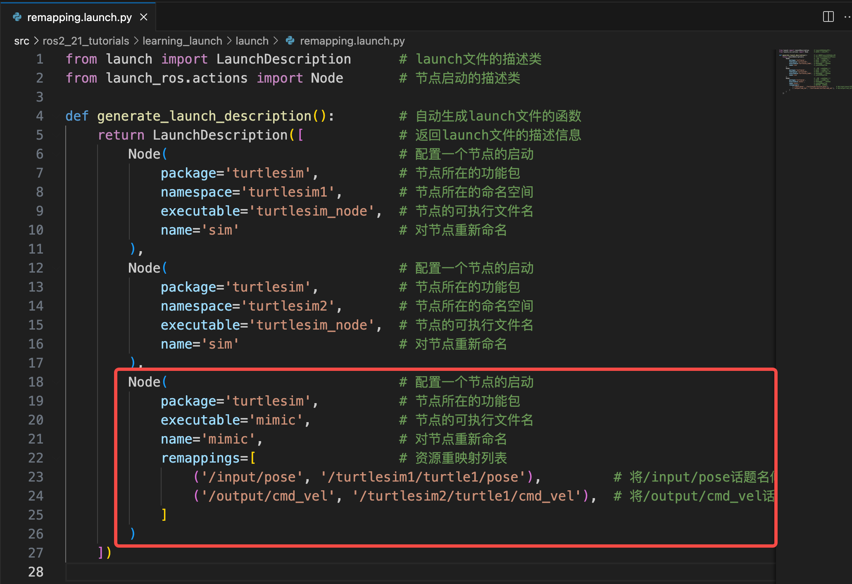Click the remapping.launch.py breadcrumb file name
This screenshot has height=584, width=852.
coord(352,41)
